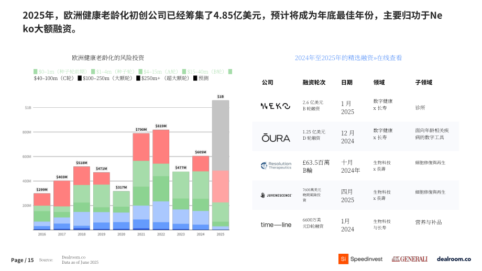Click the 6600万美元D轮融资 cell
The width and height of the screenshot is (482, 271).
click(x=313, y=223)
